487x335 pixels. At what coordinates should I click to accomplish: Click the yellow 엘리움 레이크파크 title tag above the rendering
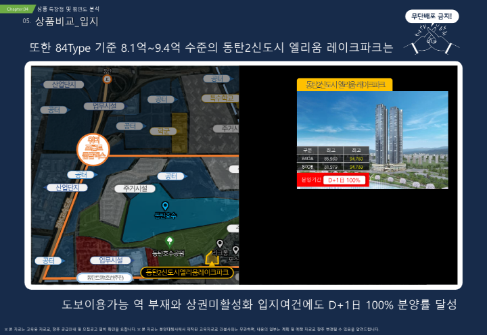coord(345,84)
